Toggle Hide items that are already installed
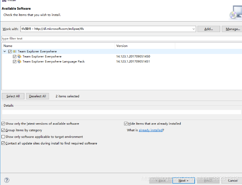The height and width of the screenshot is (185, 242). click(x=126, y=124)
